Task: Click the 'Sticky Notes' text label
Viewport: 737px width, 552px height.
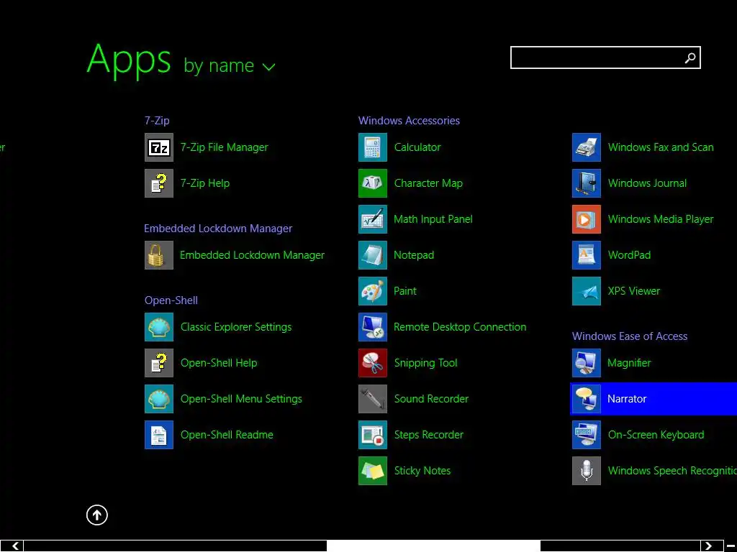Action: tap(422, 471)
